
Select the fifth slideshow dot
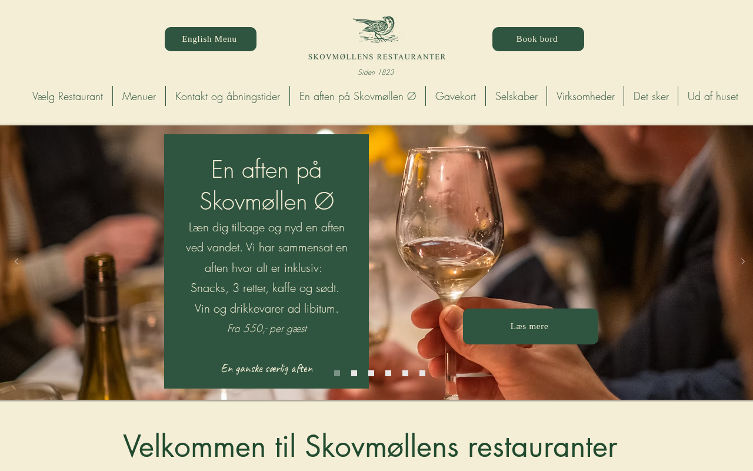tap(405, 373)
